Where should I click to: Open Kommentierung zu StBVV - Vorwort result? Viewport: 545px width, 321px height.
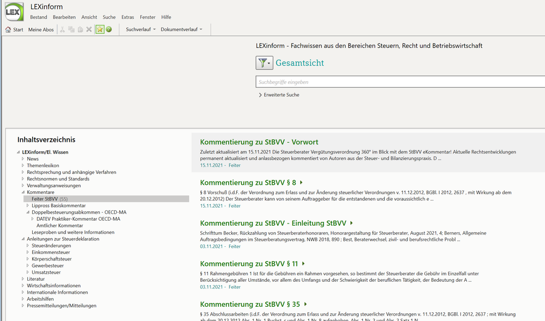click(259, 142)
